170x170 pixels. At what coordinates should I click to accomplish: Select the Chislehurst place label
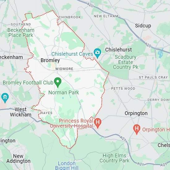coord(118,50)
